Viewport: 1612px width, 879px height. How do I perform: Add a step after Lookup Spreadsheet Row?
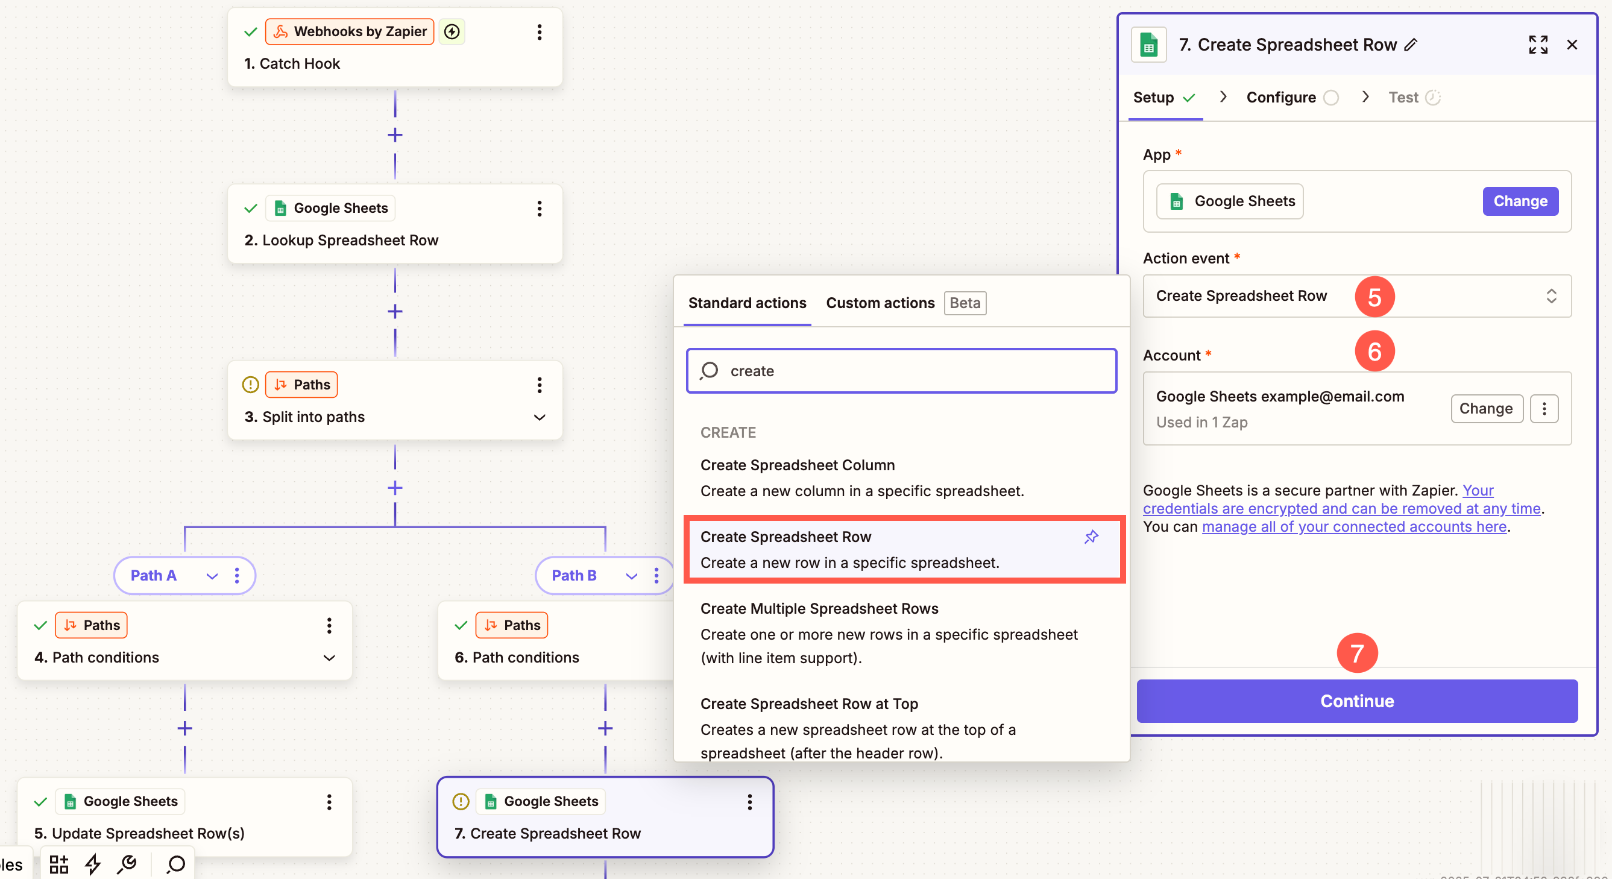[395, 311]
